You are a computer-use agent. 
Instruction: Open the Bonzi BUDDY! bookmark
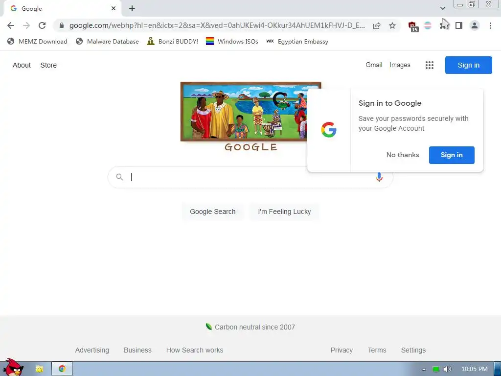173,42
